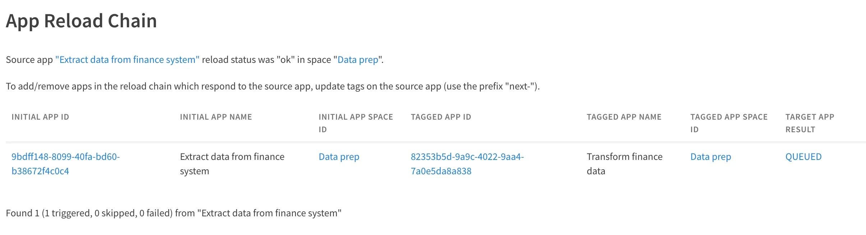Click the "To add/remove apps" instruction paragraph
866x235 pixels.
(x=272, y=87)
